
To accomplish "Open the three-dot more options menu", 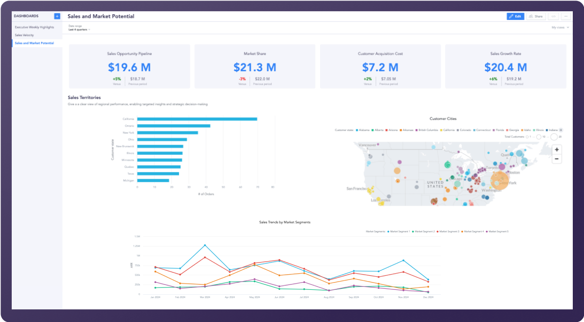I will [565, 16].
